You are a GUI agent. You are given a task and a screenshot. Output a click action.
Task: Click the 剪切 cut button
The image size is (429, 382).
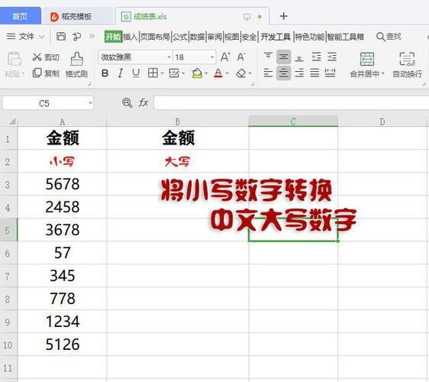click(x=46, y=57)
